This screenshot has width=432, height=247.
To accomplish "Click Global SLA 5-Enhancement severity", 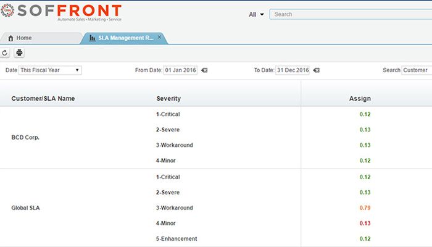I will 177,239.
